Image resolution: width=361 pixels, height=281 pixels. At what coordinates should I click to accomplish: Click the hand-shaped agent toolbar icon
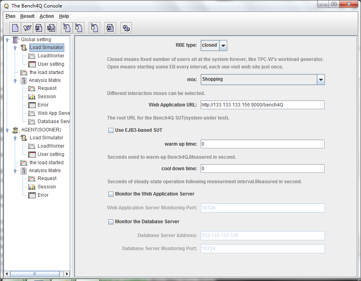tap(126, 28)
